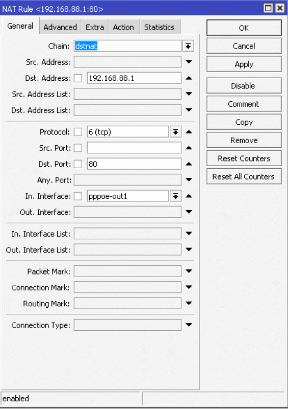Apply the NAT rule changes
This screenshot has height=409, width=288.
pyautogui.click(x=244, y=64)
